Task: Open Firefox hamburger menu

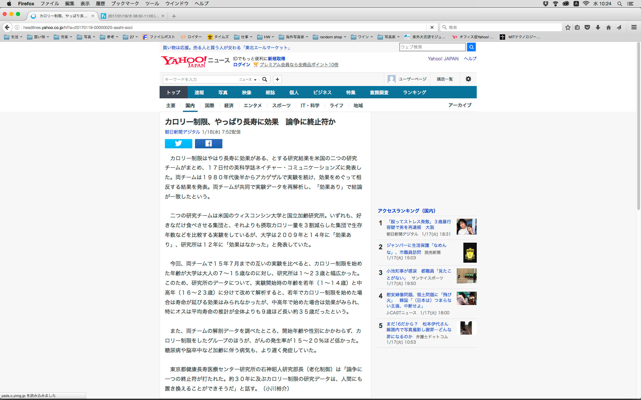Action: click(x=634, y=27)
